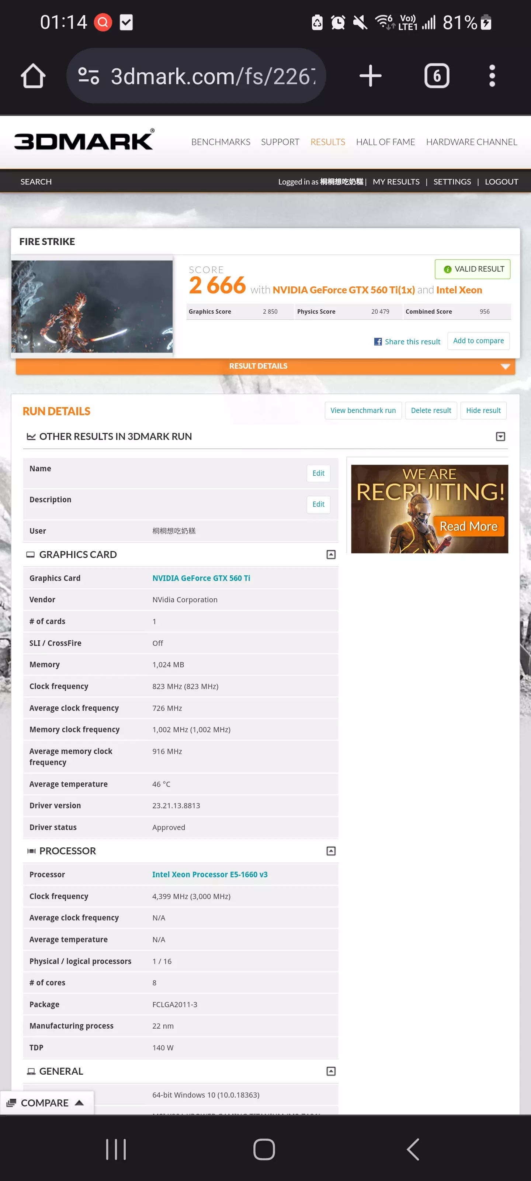
Task: Select graphics memory value 1,024 MB
Action: tap(168, 664)
